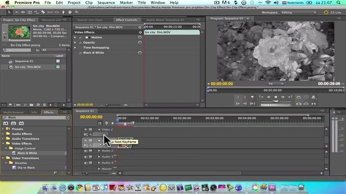Reset the Opacity effect
Viewport: 346px width, 194px height.
(x=139, y=42)
